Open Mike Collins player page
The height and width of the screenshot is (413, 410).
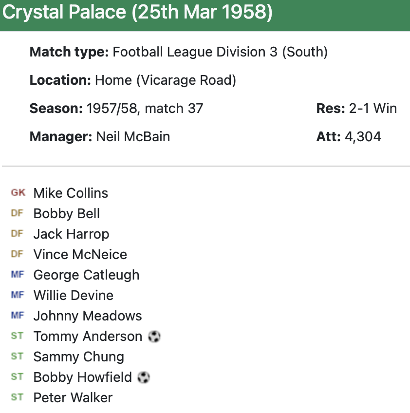coord(71,193)
